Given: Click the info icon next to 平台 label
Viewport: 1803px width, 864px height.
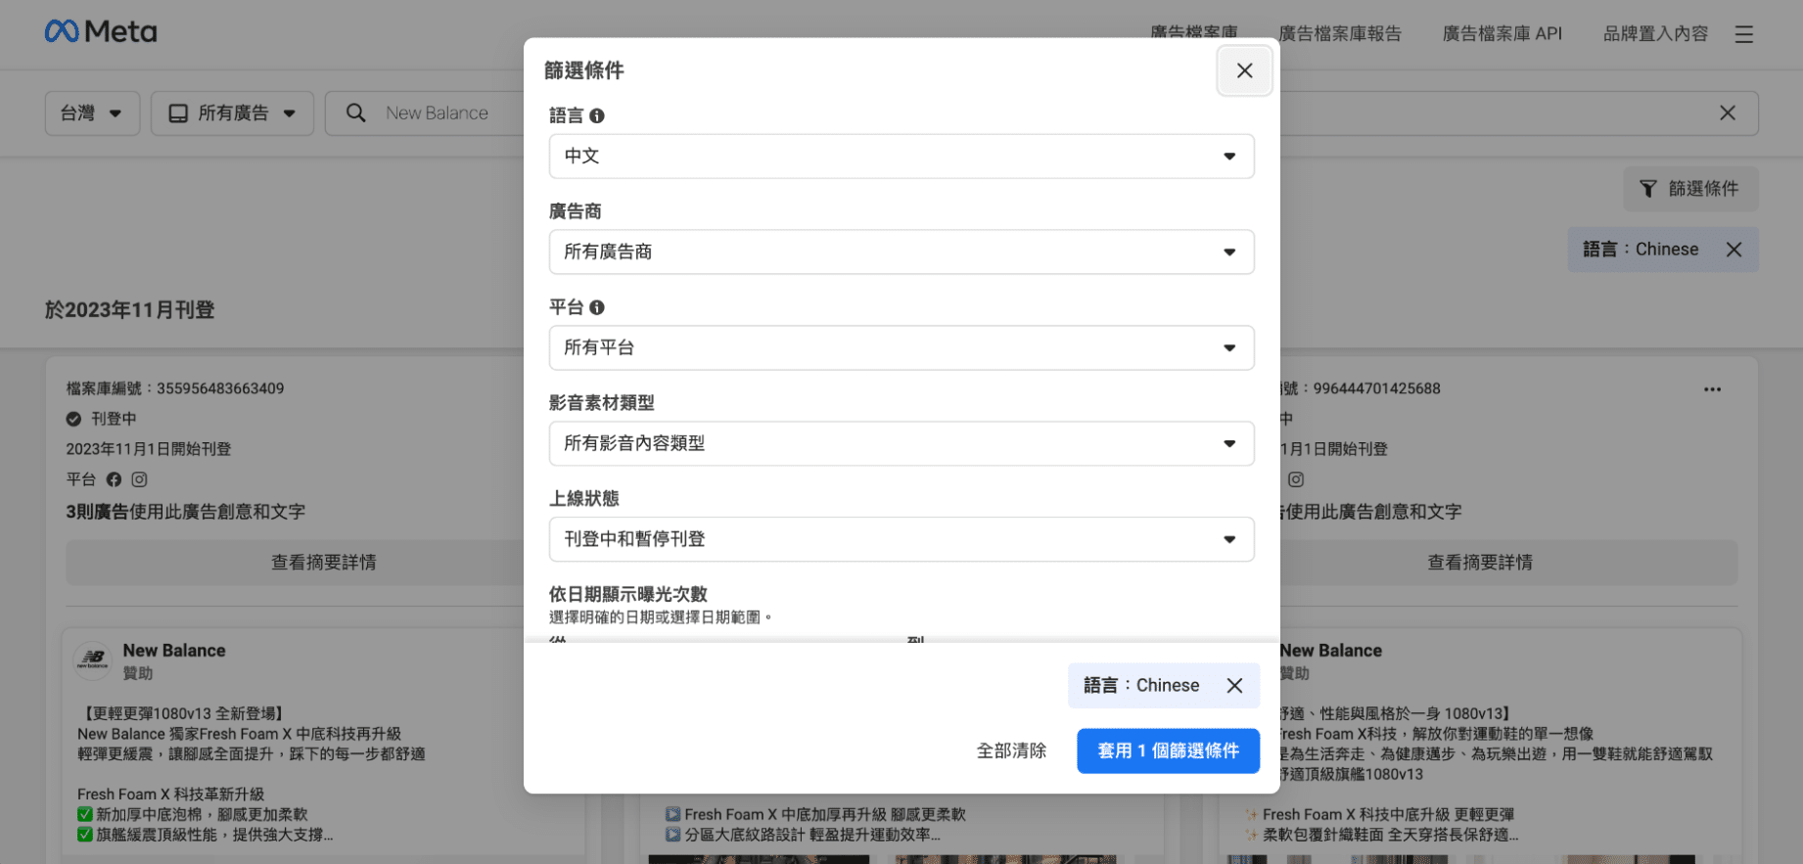Looking at the screenshot, I should [597, 307].
